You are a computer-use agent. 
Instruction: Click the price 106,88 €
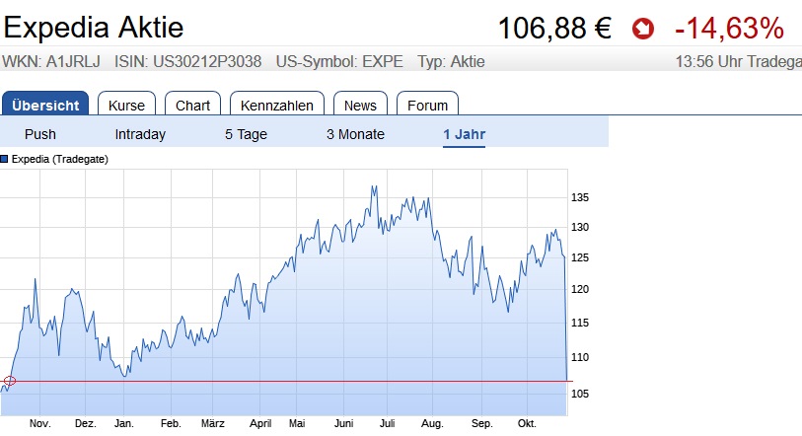tap(554, 29)
